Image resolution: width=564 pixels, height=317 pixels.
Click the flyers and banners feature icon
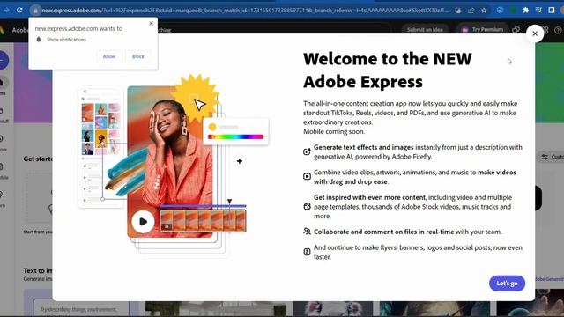point(307,252)
